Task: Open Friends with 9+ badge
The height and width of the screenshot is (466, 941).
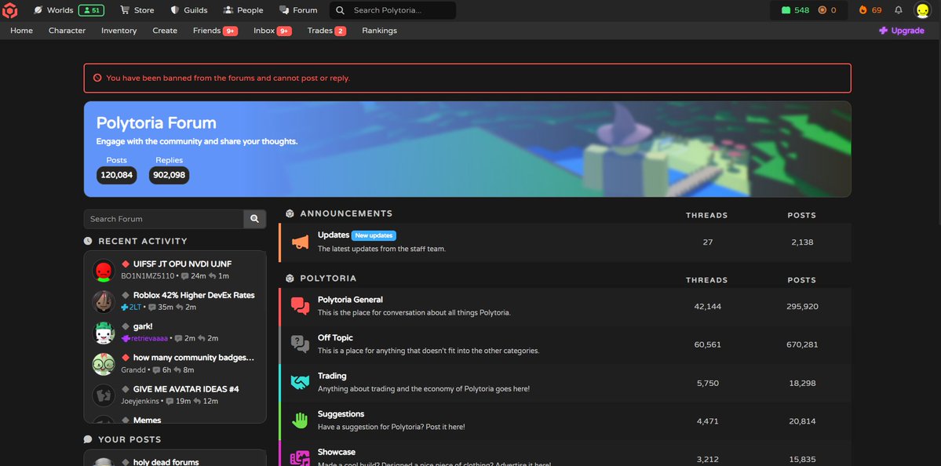Action: coord(216,31)
